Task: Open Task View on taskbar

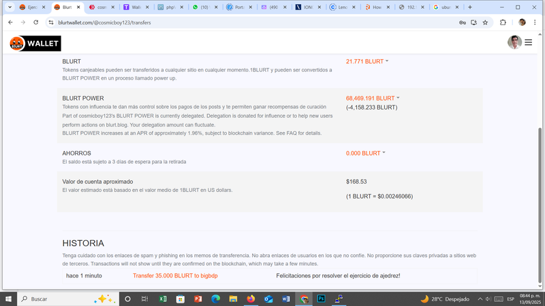Action: click(x=144, y=299)
